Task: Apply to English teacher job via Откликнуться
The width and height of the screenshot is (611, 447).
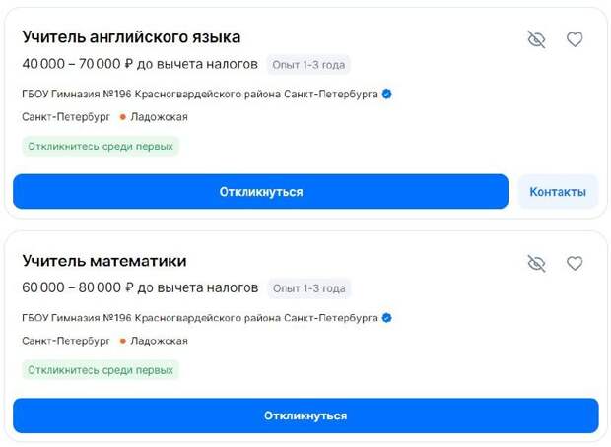Action: [261, 192]
